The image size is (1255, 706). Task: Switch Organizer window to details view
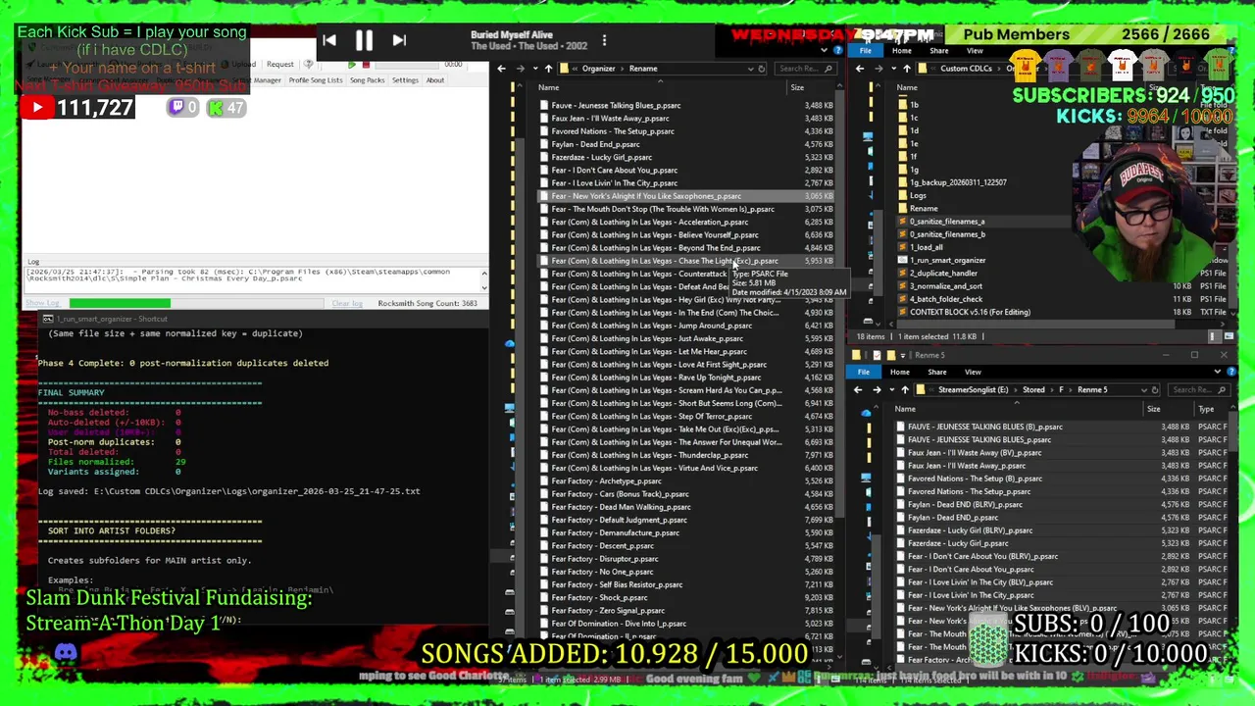coord(1214,336)
